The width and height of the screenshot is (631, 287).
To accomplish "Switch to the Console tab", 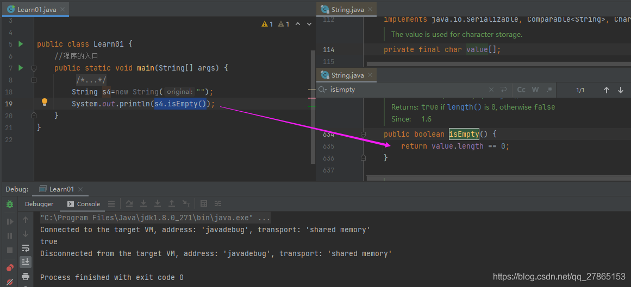I will pyautogui.click(x=83, y=204).
